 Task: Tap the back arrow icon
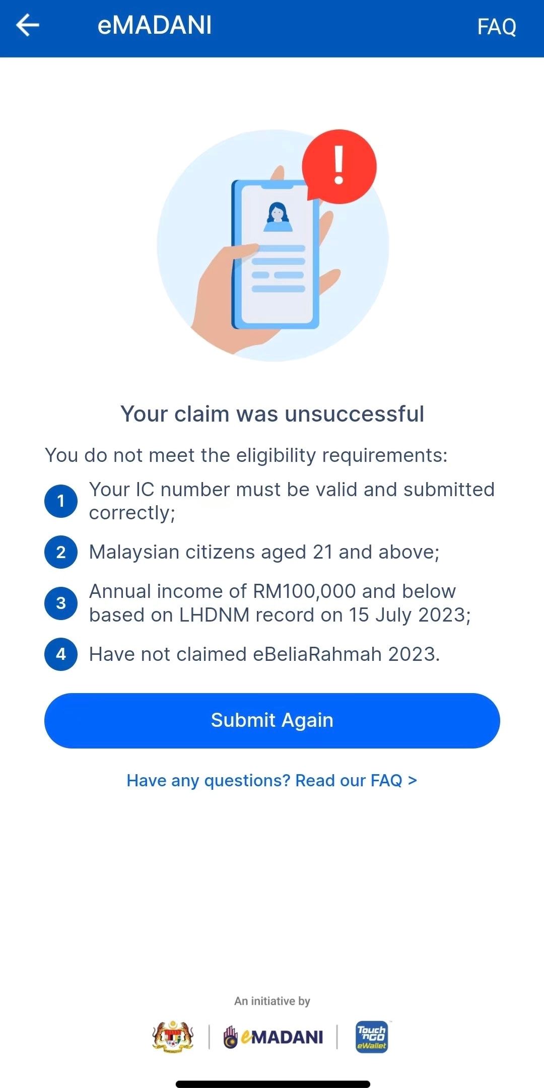point(28,26)
